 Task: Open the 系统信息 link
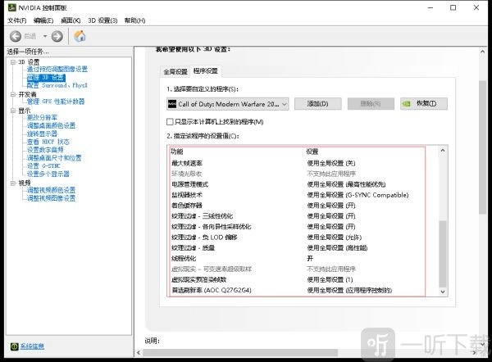click(33, 346)
